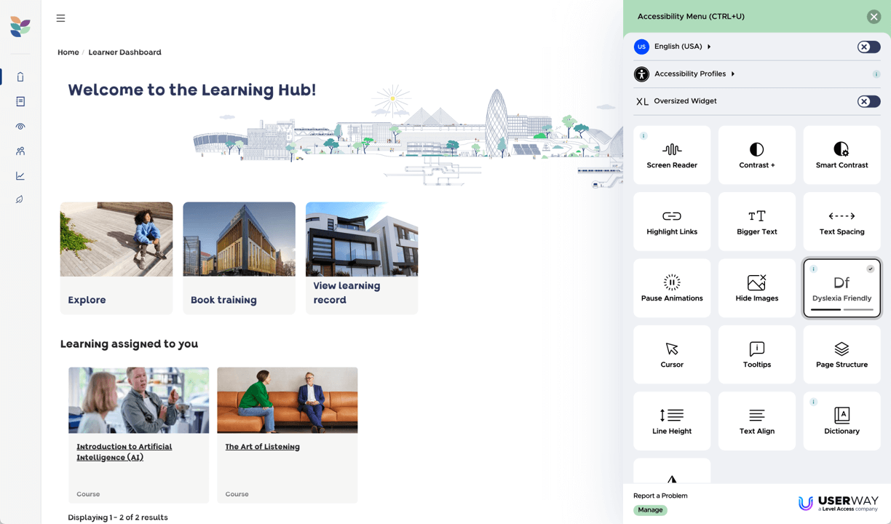Select the Bigger Text option

click(756, 222)
